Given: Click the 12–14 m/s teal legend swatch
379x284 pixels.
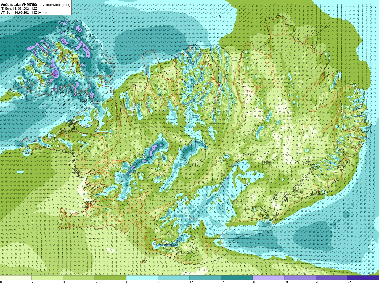Looking at the screenshot, I should pos(205,278).
